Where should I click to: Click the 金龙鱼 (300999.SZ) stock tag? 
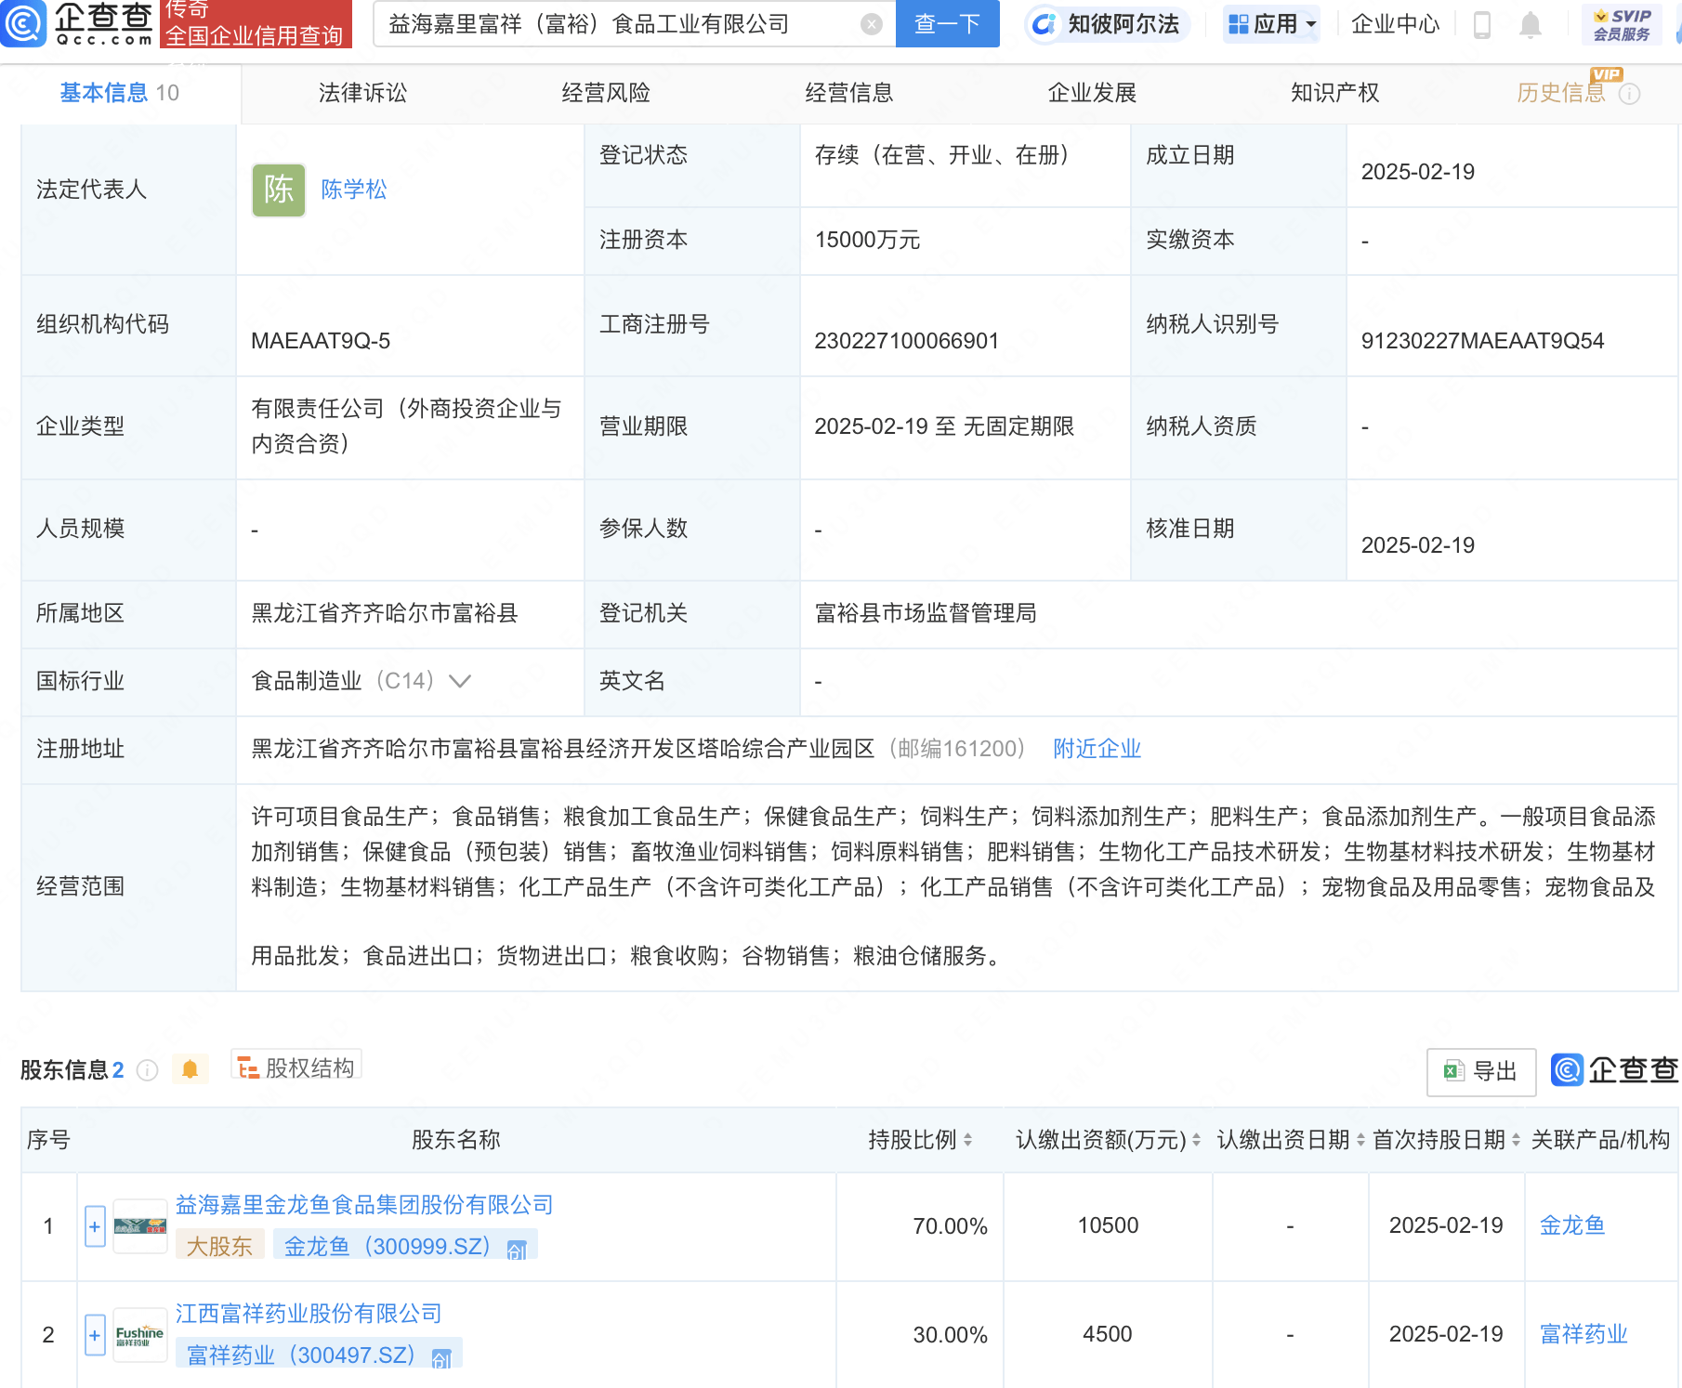tap(405, 1247)
